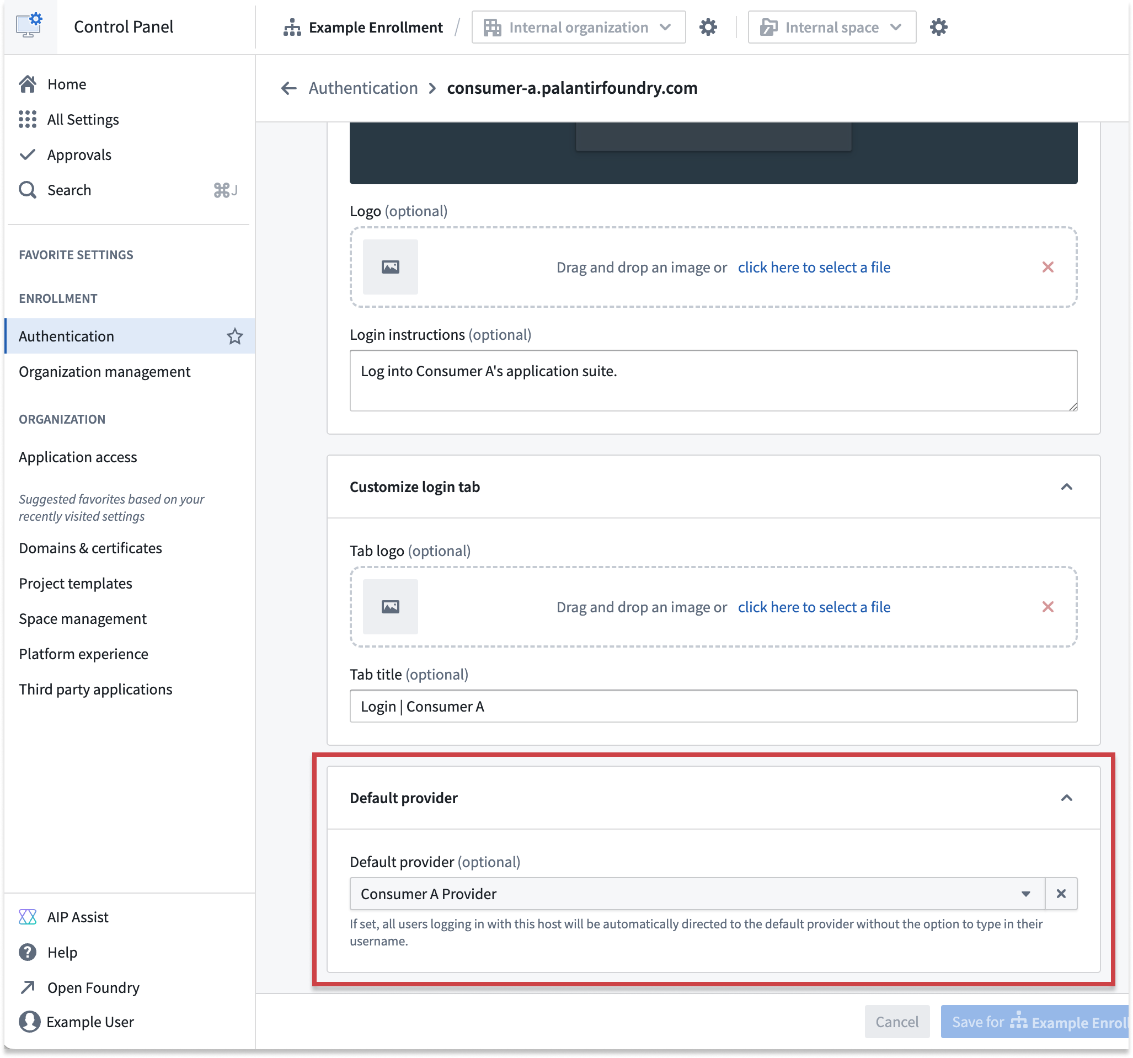The width and height of the screenshot is (1133, 1058).
Task: Clear the Default provider selection
Action: coord(1061,894)
